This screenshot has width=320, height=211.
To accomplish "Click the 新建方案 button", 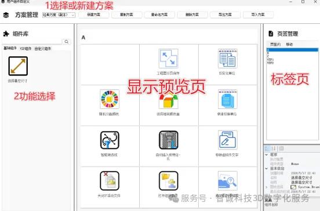I will pos(94,14).
